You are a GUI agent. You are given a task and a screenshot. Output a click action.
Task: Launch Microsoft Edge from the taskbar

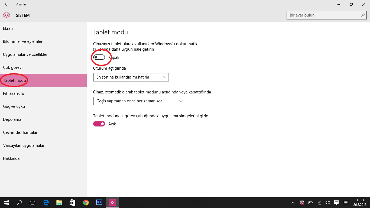46,203
